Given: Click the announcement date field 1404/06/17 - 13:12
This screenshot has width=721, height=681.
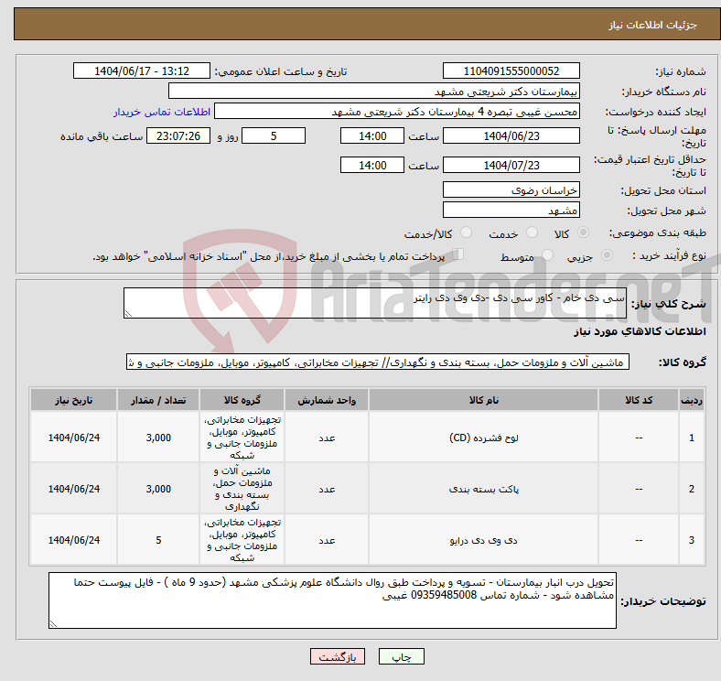Looking at the screenshot, I should [142, 71].
